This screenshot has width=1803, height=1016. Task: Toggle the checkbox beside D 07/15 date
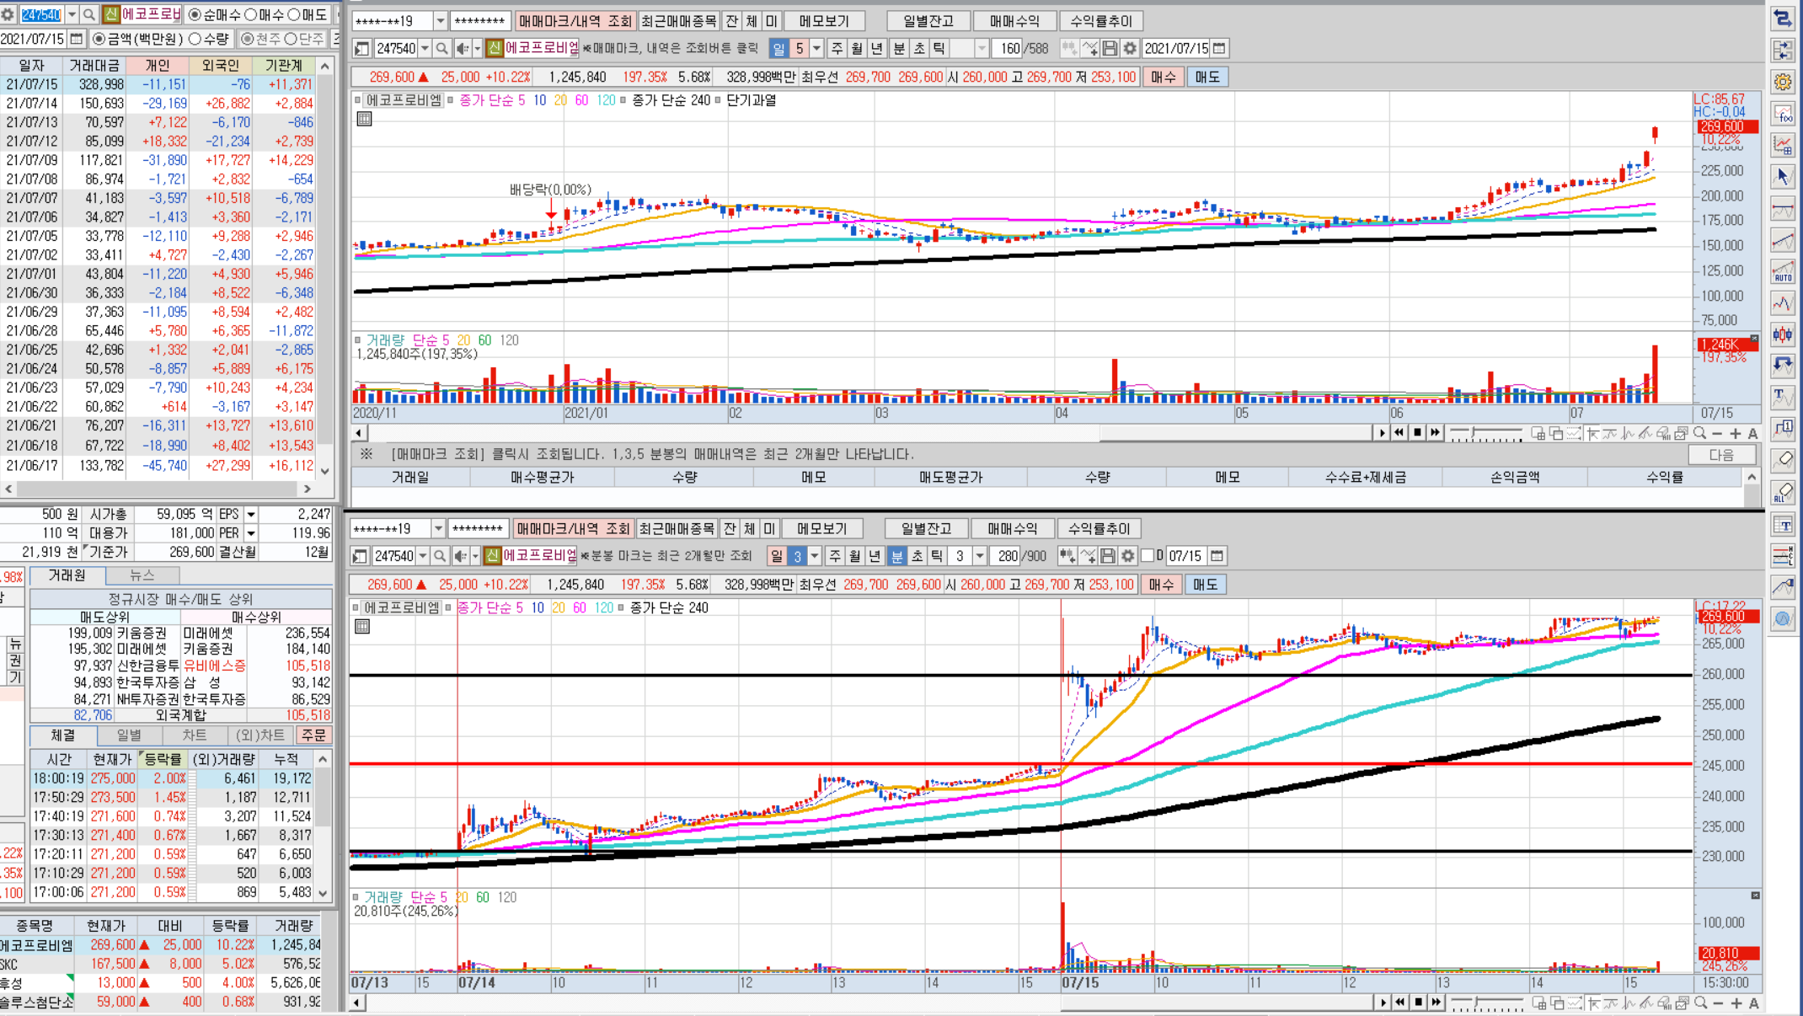(x=1148, y=556)
